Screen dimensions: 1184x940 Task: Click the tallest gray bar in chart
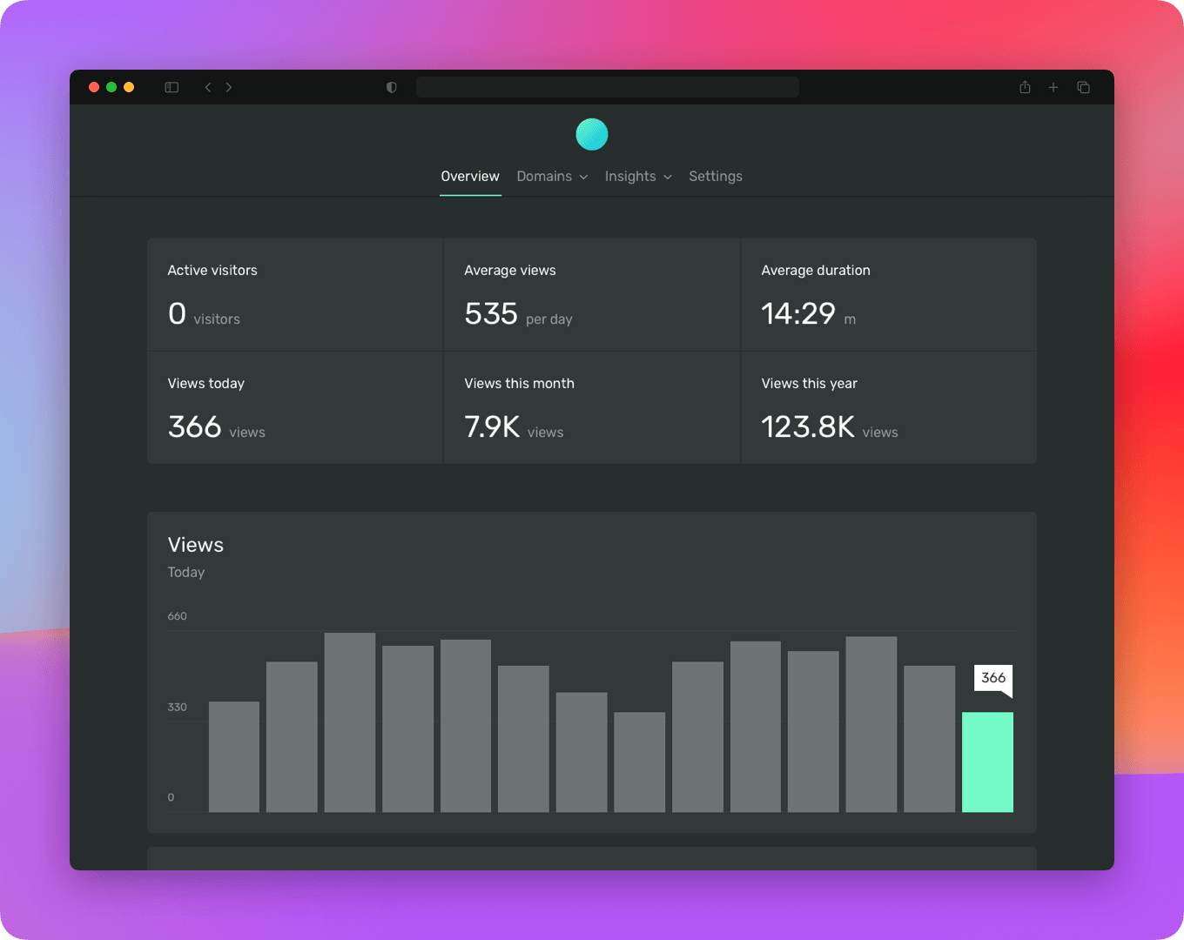click(x=350, y=722)
